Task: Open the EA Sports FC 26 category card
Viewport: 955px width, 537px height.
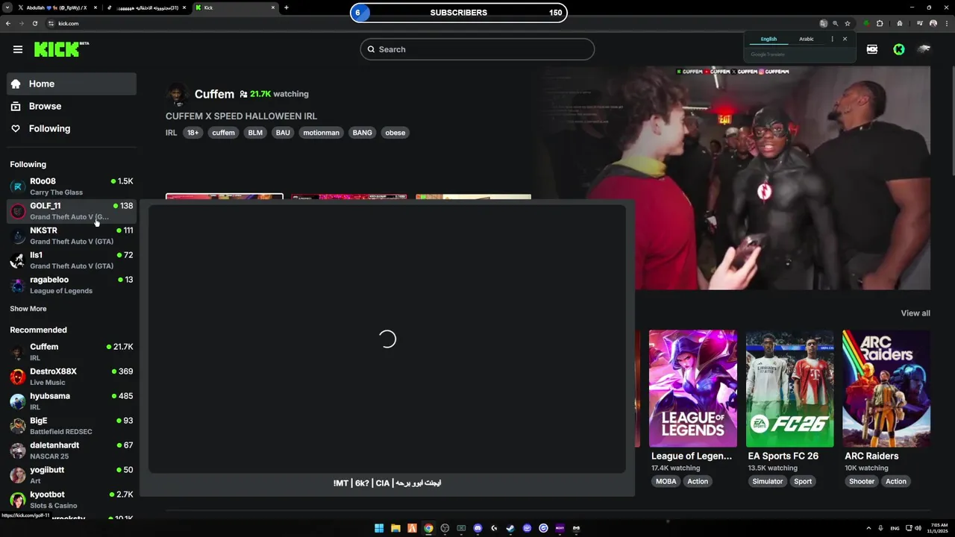Action: point(789,389)
